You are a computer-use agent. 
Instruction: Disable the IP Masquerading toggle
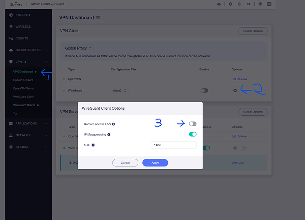[x=192, y=134]
